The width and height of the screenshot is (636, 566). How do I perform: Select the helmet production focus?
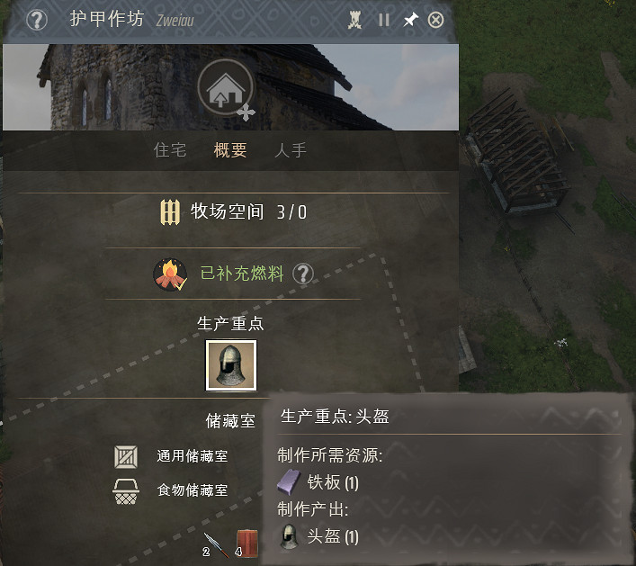click(231, 365)
